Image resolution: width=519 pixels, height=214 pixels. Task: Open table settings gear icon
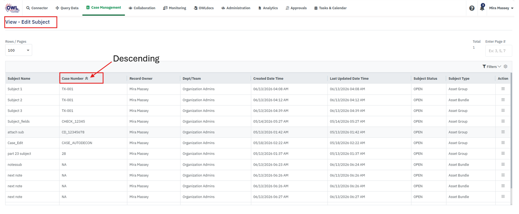click(x=506, y=66)
